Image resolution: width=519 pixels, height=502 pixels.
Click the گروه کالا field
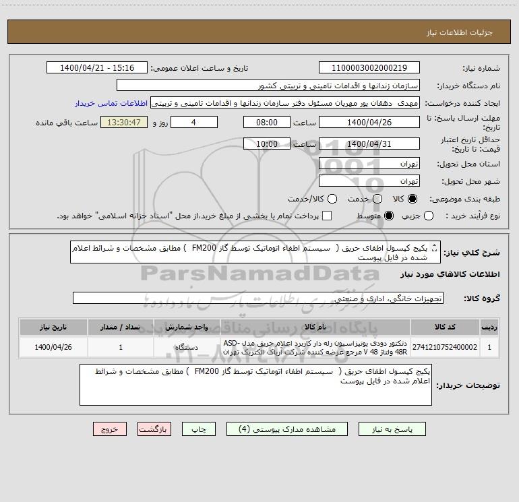click(x=258, y=298)
